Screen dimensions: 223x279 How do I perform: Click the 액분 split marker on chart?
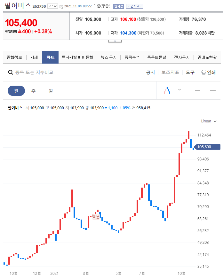tap(96, 216)
